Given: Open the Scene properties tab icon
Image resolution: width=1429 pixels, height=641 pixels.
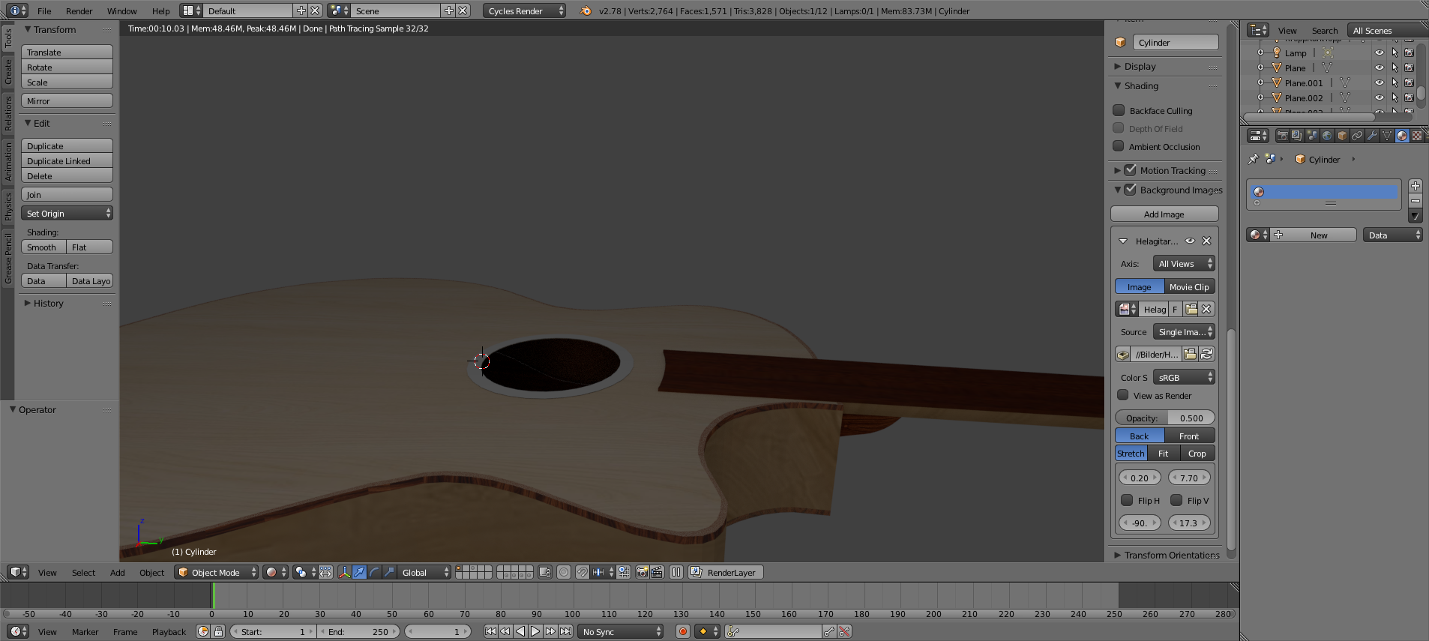Looking at the screenshot, I should pyautogui.click(x=1313, y=136).
